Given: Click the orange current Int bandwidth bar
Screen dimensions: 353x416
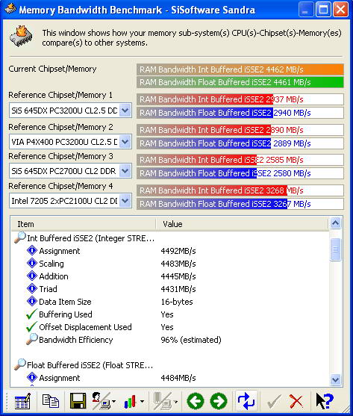Looking at the screenshot, I should (240, 69).
